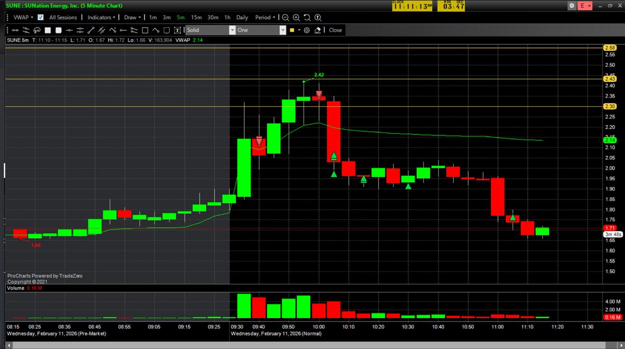
Task: Click the red 1.71 price label
Action: click(609, 228)
